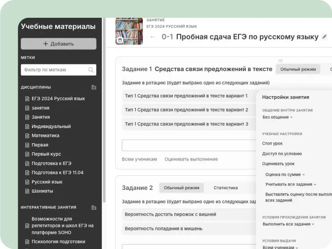This screenshot has height=249, width=332.
Task: Open Оценка по сумме dropdown
Action: 285,175
